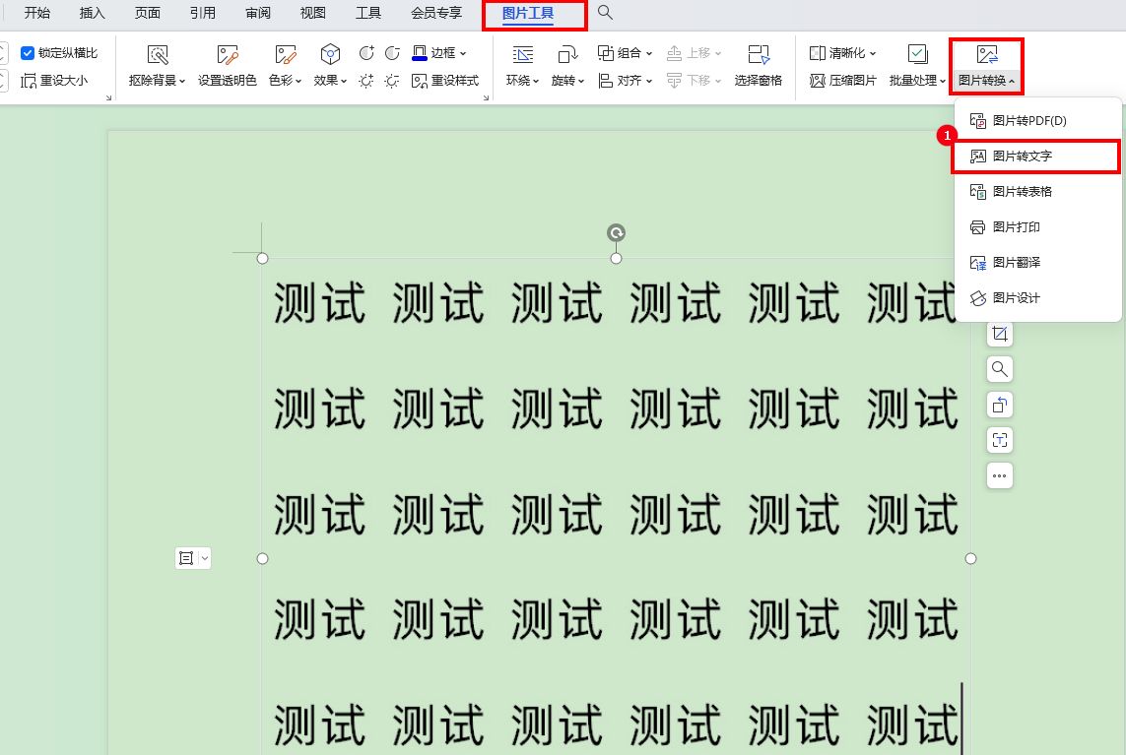Screen dimensions: 1126x755
Task: Open the 上移 bring forward dropdown
Action: pyautogui.click(x=695, y=53)
